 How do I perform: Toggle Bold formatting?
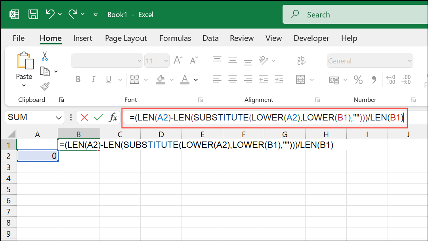pos(78,80)
